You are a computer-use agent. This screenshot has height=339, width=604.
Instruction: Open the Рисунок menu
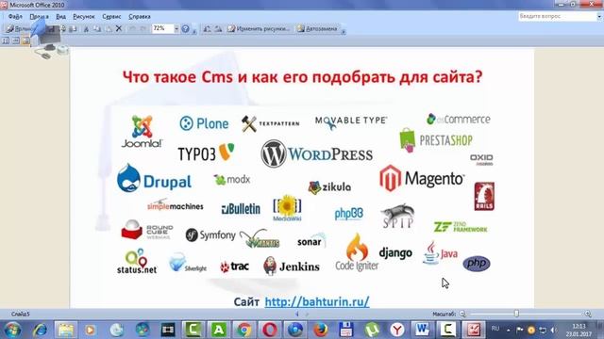(84, 17)
